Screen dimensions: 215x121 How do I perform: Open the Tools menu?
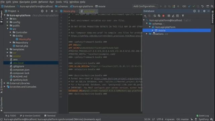[59, 2]
